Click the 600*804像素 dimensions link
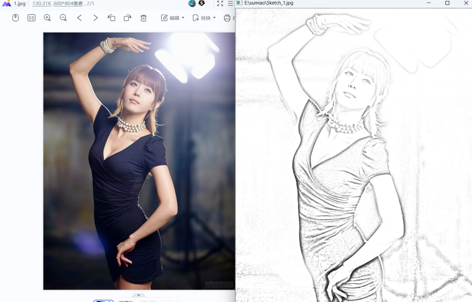This screenshot has height=302, width=472. (x=69, y=3)
